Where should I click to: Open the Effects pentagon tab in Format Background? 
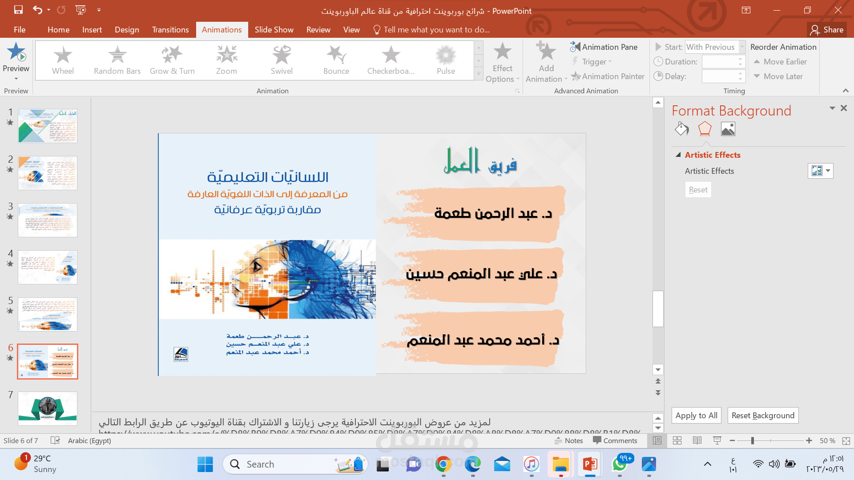tap(705, 129)
